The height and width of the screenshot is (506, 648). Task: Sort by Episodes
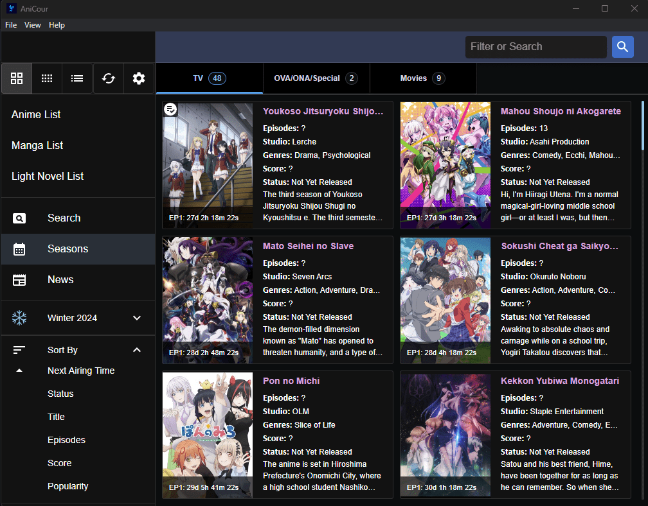(66, 440)
